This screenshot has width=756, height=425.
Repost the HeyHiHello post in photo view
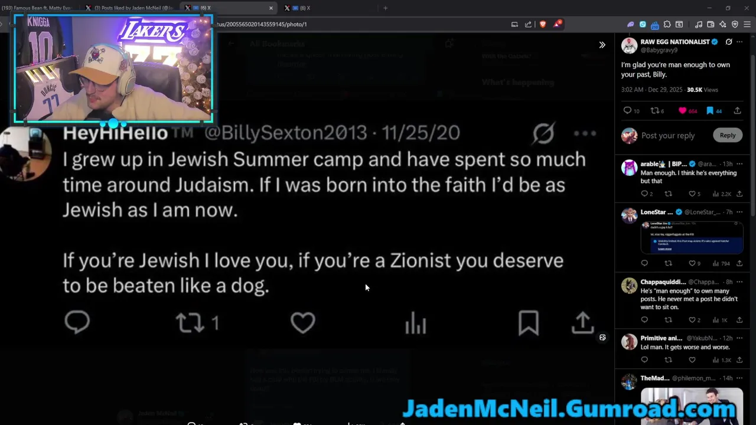[x=190, y=322]
